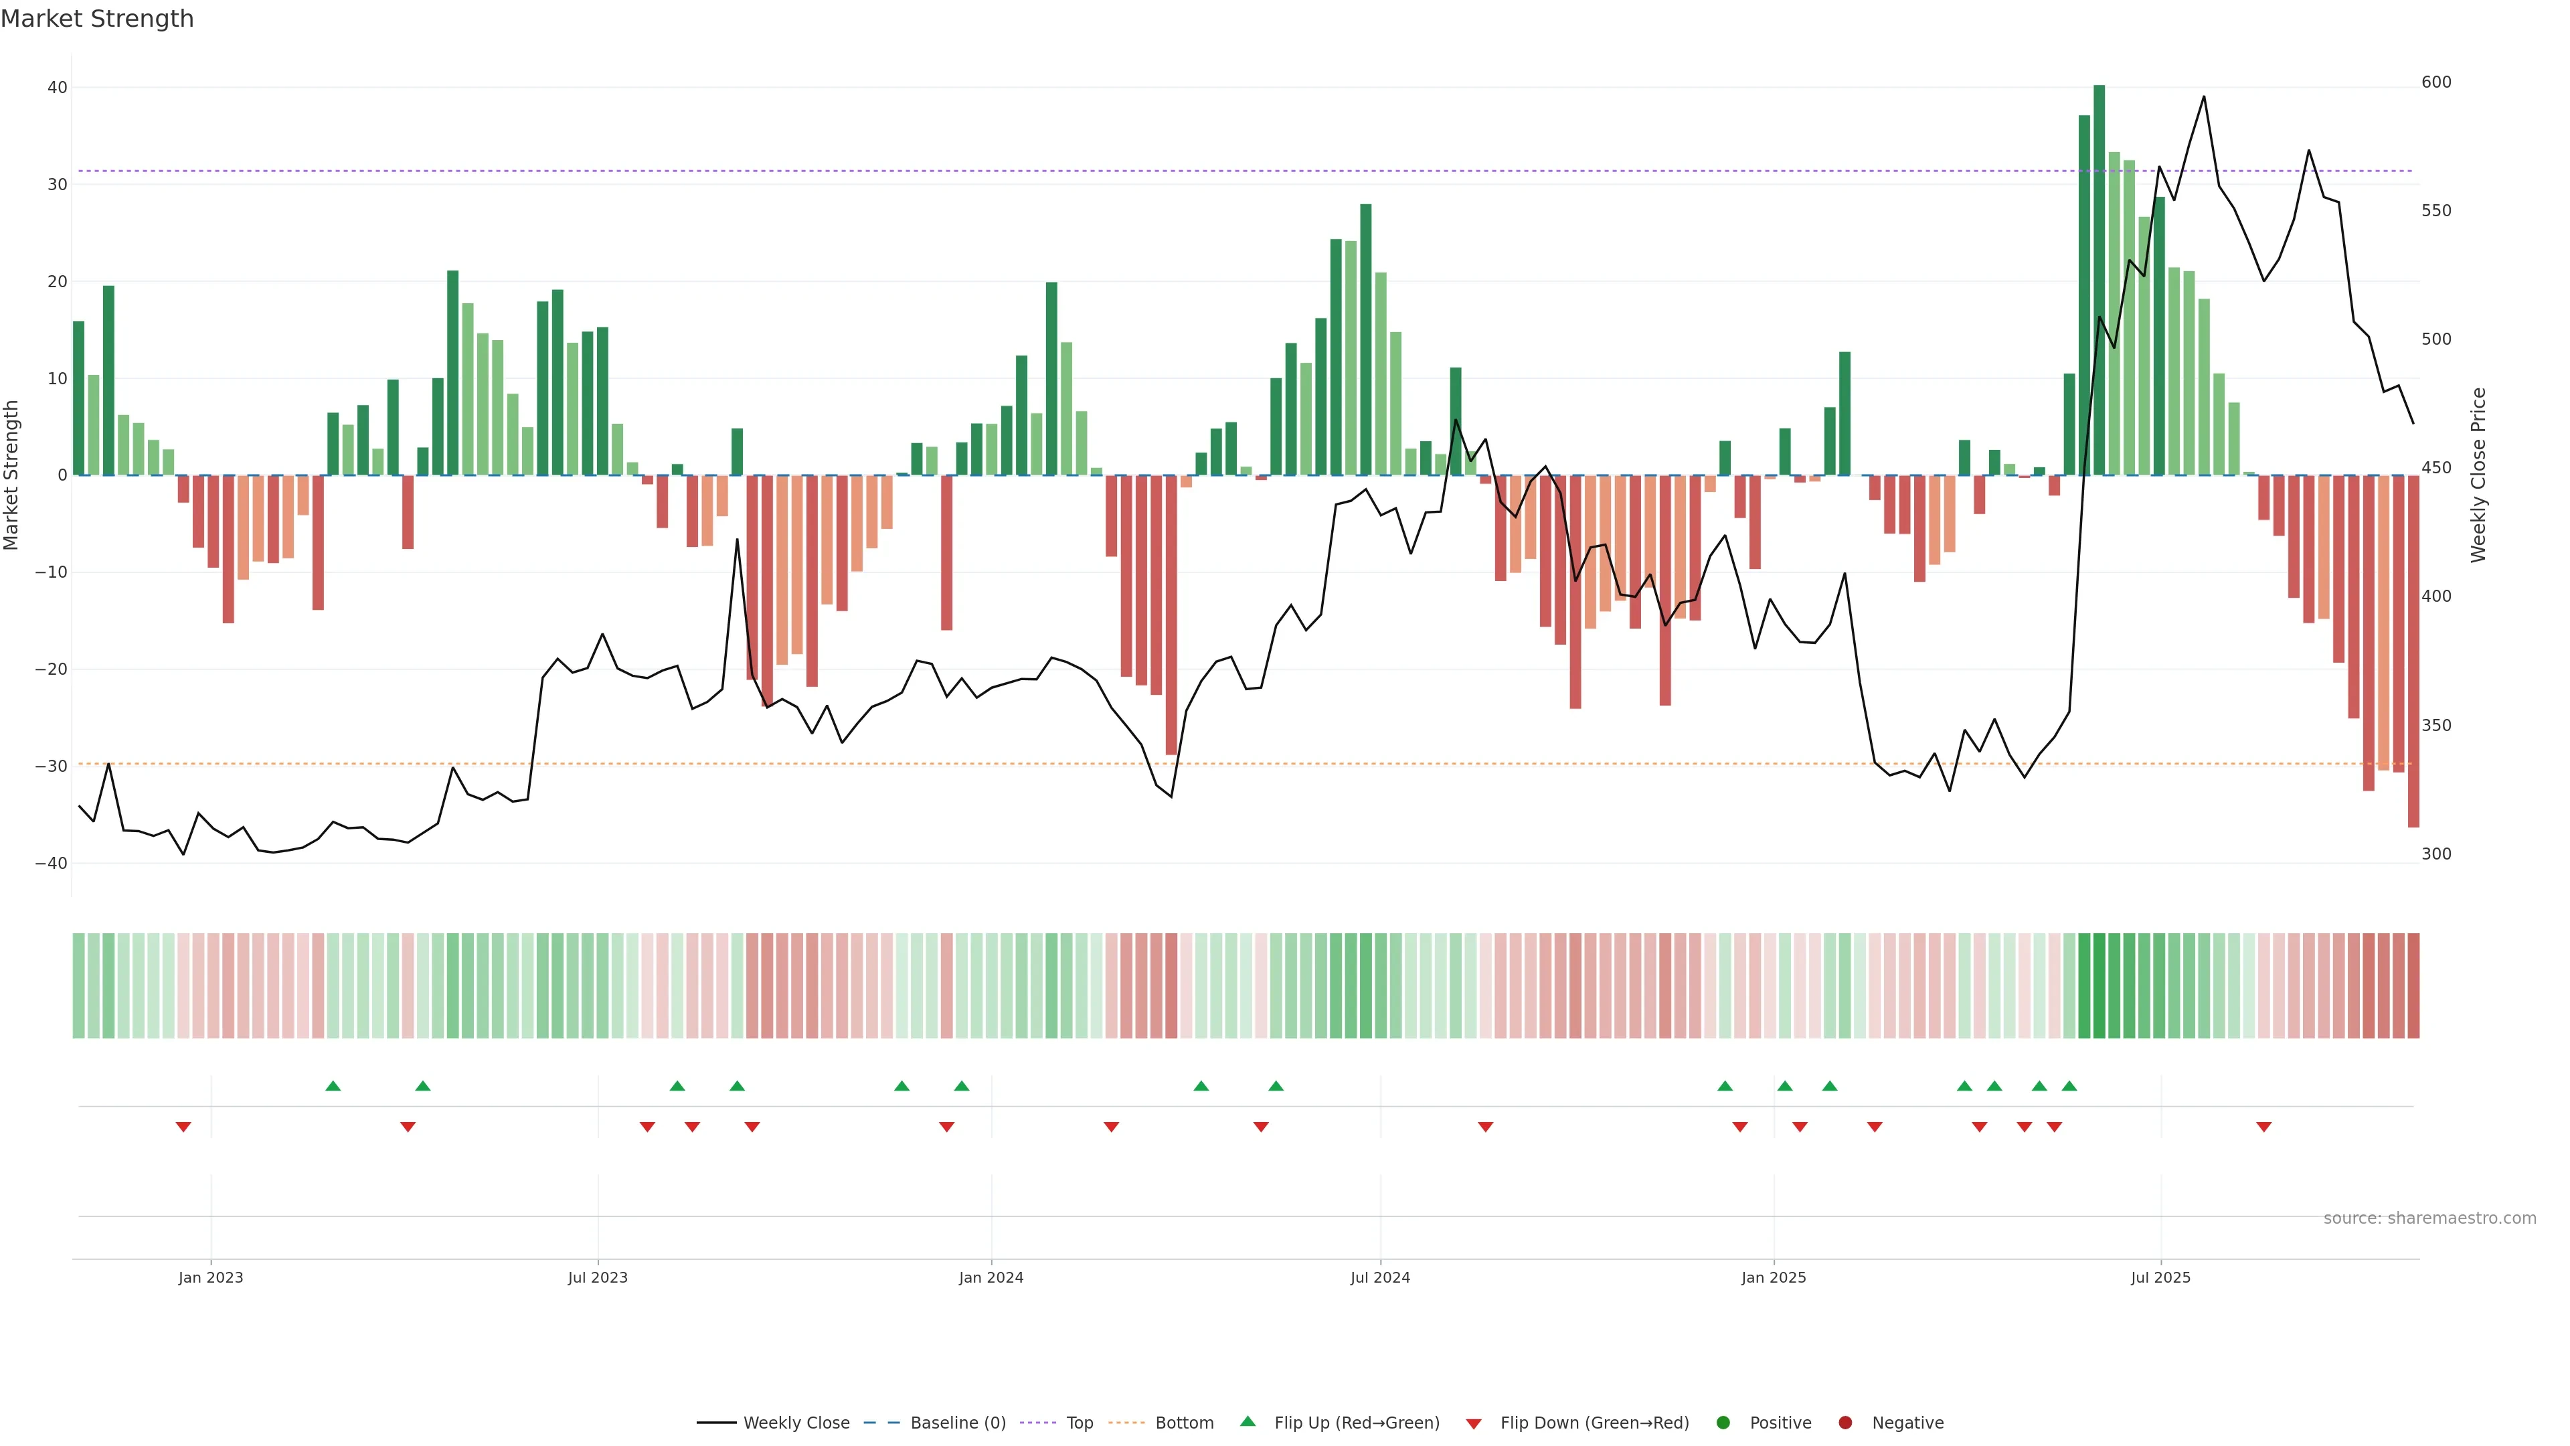Click the Jul 2025 x-axis label
Viewport: 2570px width, 1446px height.
(2160, 1277)
